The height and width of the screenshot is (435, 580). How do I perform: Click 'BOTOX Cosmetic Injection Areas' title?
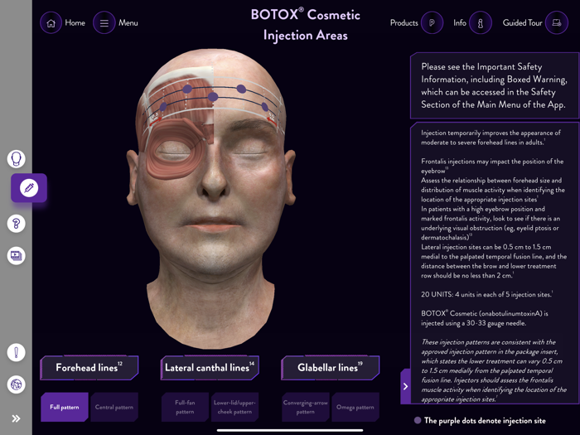point(306,25)
